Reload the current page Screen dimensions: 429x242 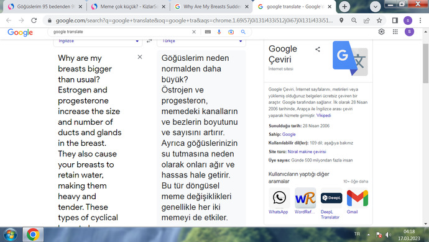(x=34, y=20)
